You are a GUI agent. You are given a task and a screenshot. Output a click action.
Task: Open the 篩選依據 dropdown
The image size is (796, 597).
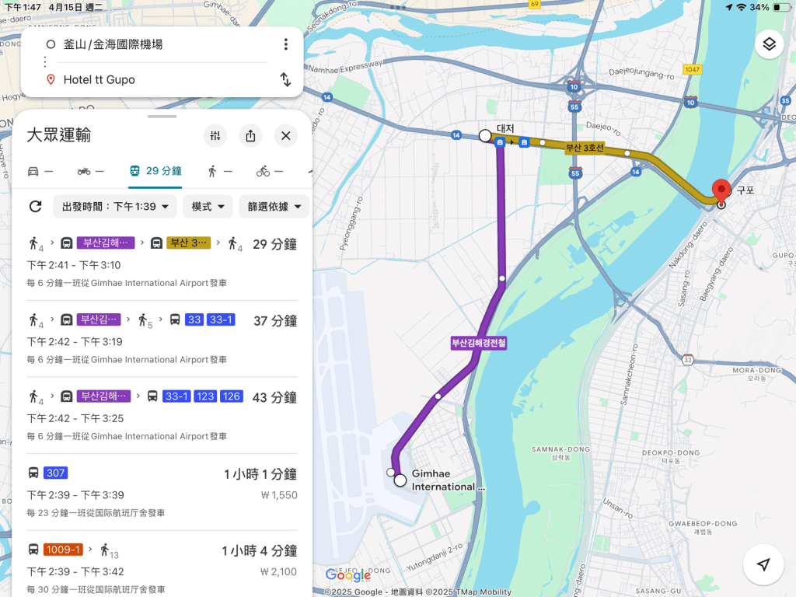coord(274,207)
